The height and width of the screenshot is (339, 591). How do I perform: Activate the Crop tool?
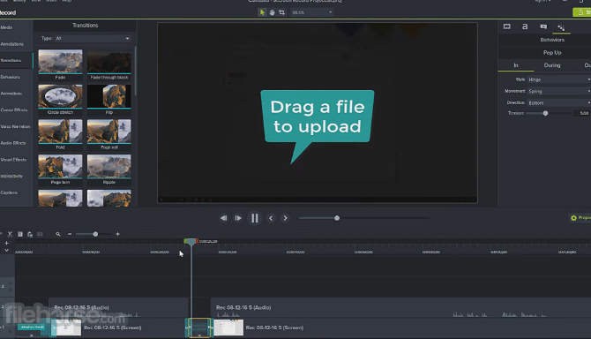pyautogui.click(x=281, y=12)
